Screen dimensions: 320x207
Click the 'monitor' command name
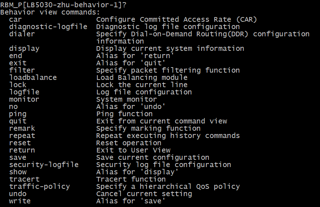[24, 100]
